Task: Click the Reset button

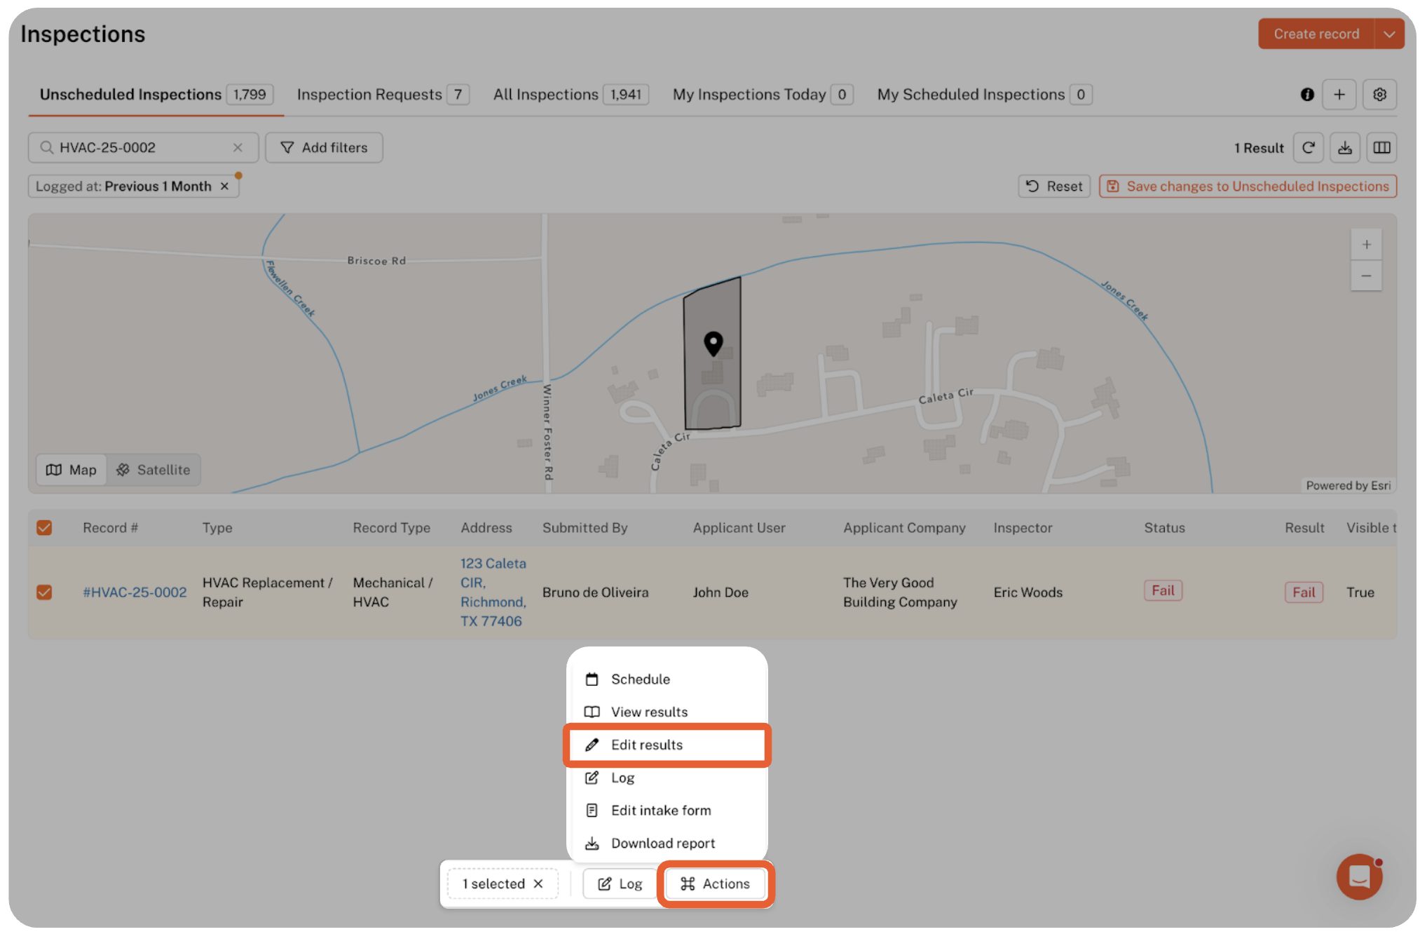Action: tap(1053, 187)
